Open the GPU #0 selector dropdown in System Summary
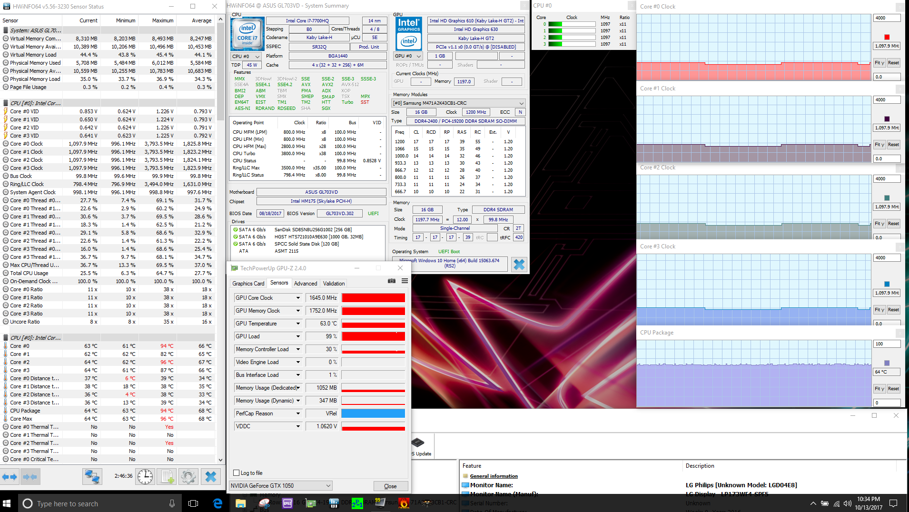Image resolution: width=909 pixels, height=512 pixels. (x=408, y=56)
